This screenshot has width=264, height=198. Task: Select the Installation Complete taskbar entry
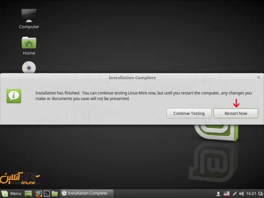[87, 193]
